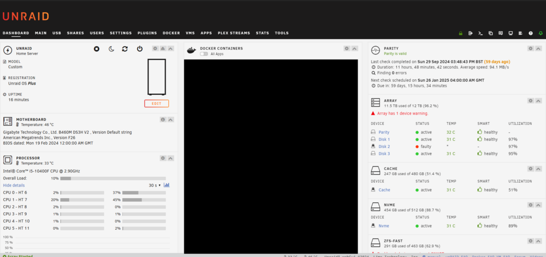Click the Hide details link
The image size is (546, 257).
coord(14,186)
